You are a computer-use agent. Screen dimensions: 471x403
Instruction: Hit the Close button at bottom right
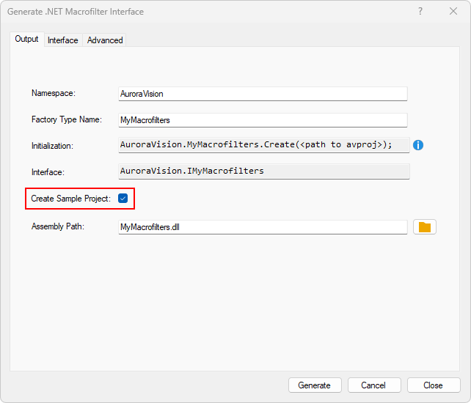click(433, 385)
